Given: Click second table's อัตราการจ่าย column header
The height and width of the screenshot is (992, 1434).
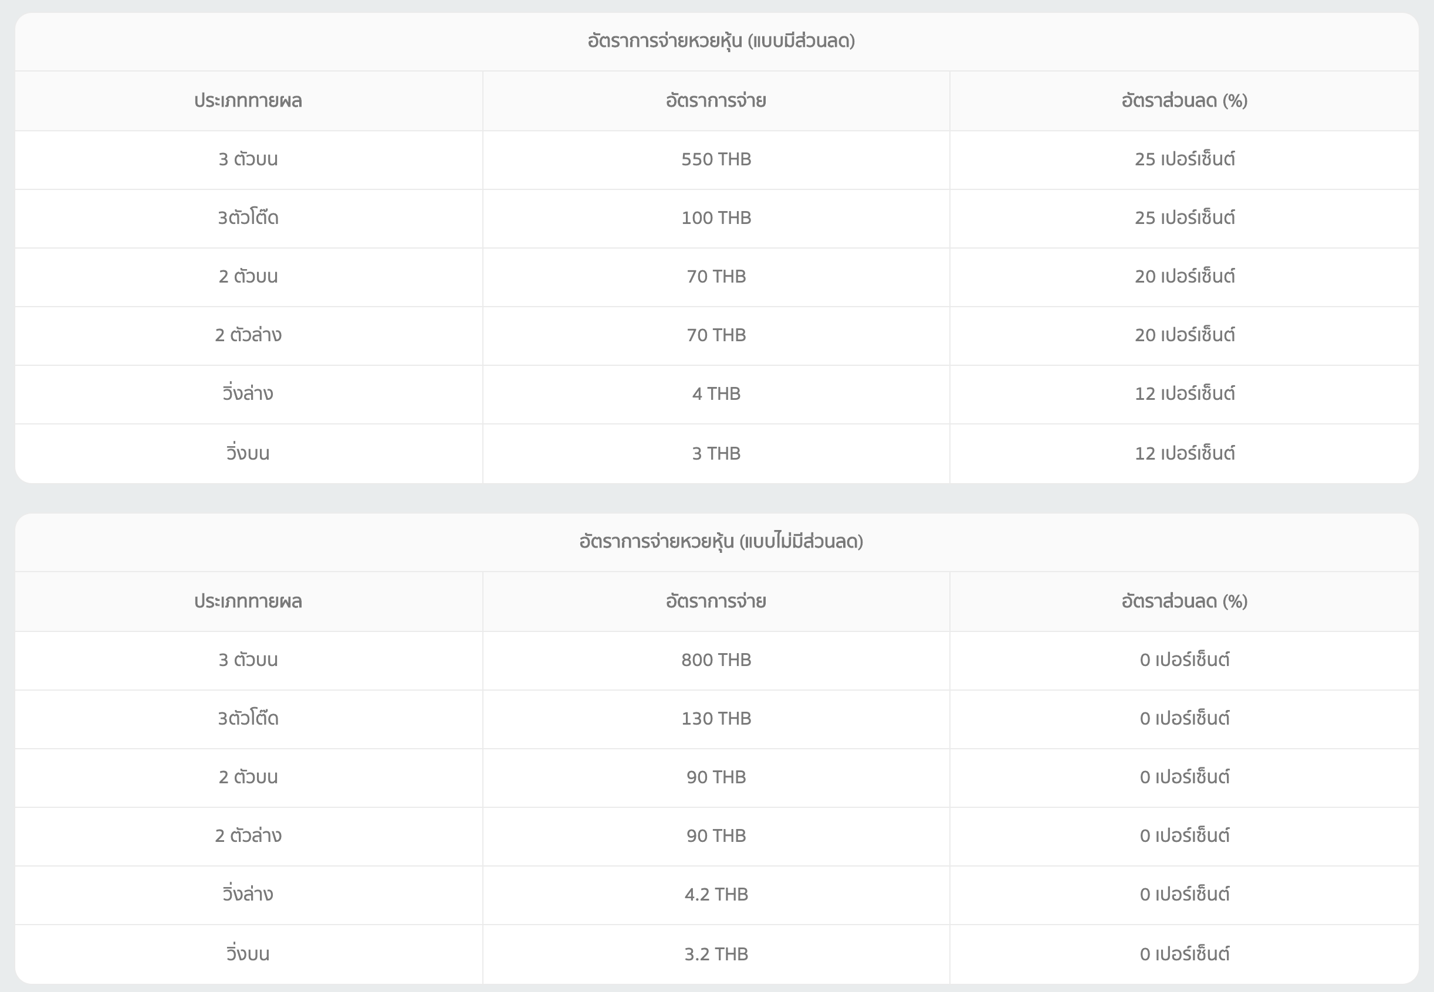Looking at the screenshot, I should [716, 601].
